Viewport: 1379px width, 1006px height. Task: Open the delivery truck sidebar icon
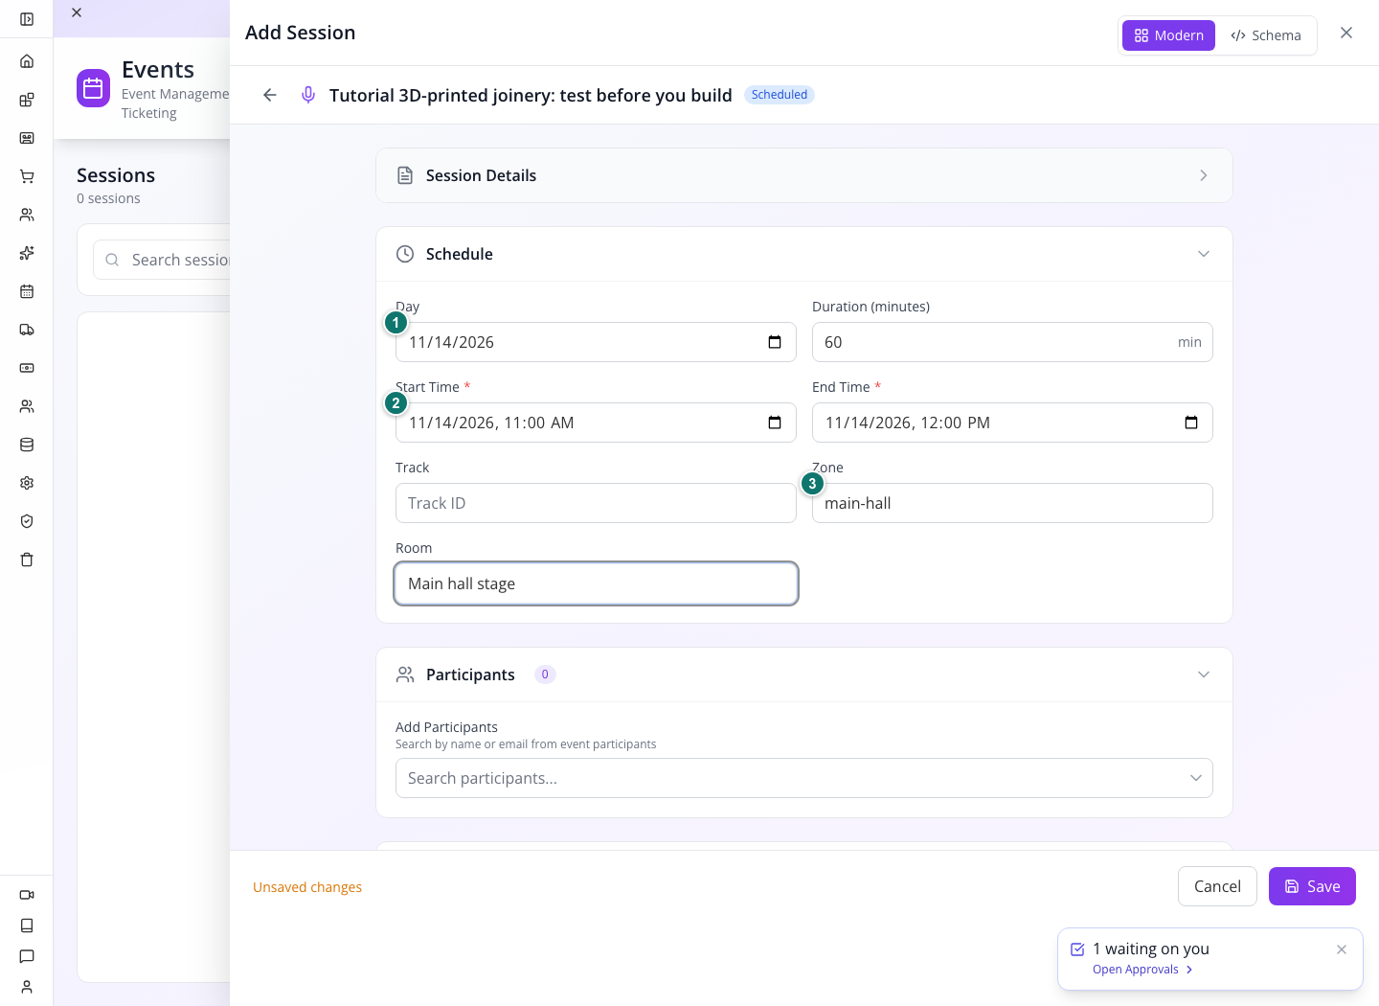[x=27, y=330]
